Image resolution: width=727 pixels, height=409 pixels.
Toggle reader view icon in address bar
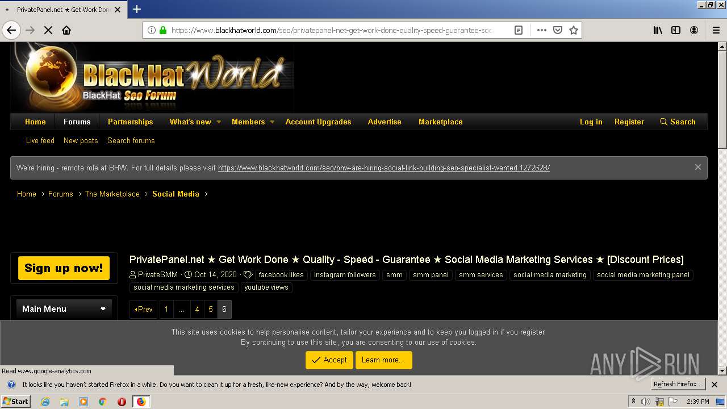pyautogui.click(x=519, y=30)
